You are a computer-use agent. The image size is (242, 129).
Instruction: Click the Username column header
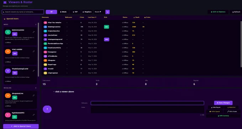point(45,17)
